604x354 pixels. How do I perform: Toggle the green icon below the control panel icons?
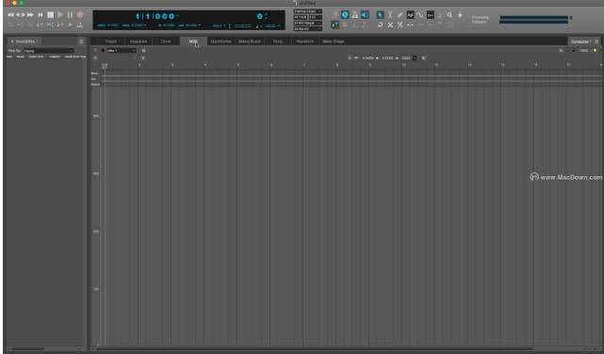point(335,25)
